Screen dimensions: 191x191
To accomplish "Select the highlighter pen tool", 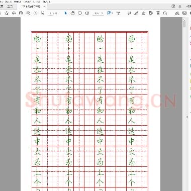I will [136, 13].
